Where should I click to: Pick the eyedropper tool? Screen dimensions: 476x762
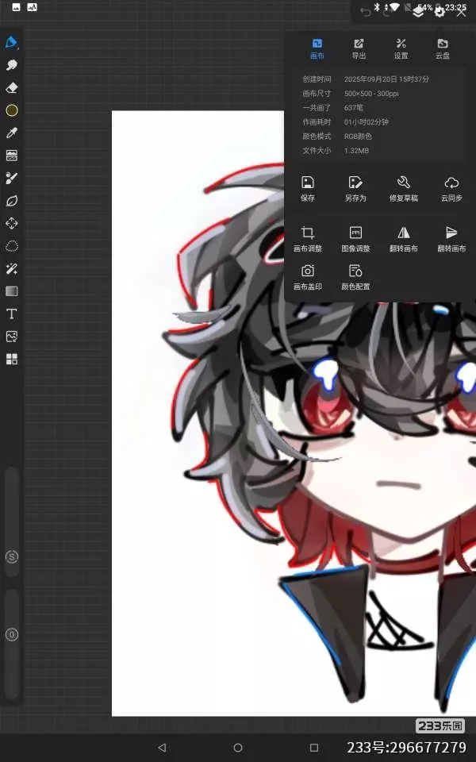tap(12, 133)
